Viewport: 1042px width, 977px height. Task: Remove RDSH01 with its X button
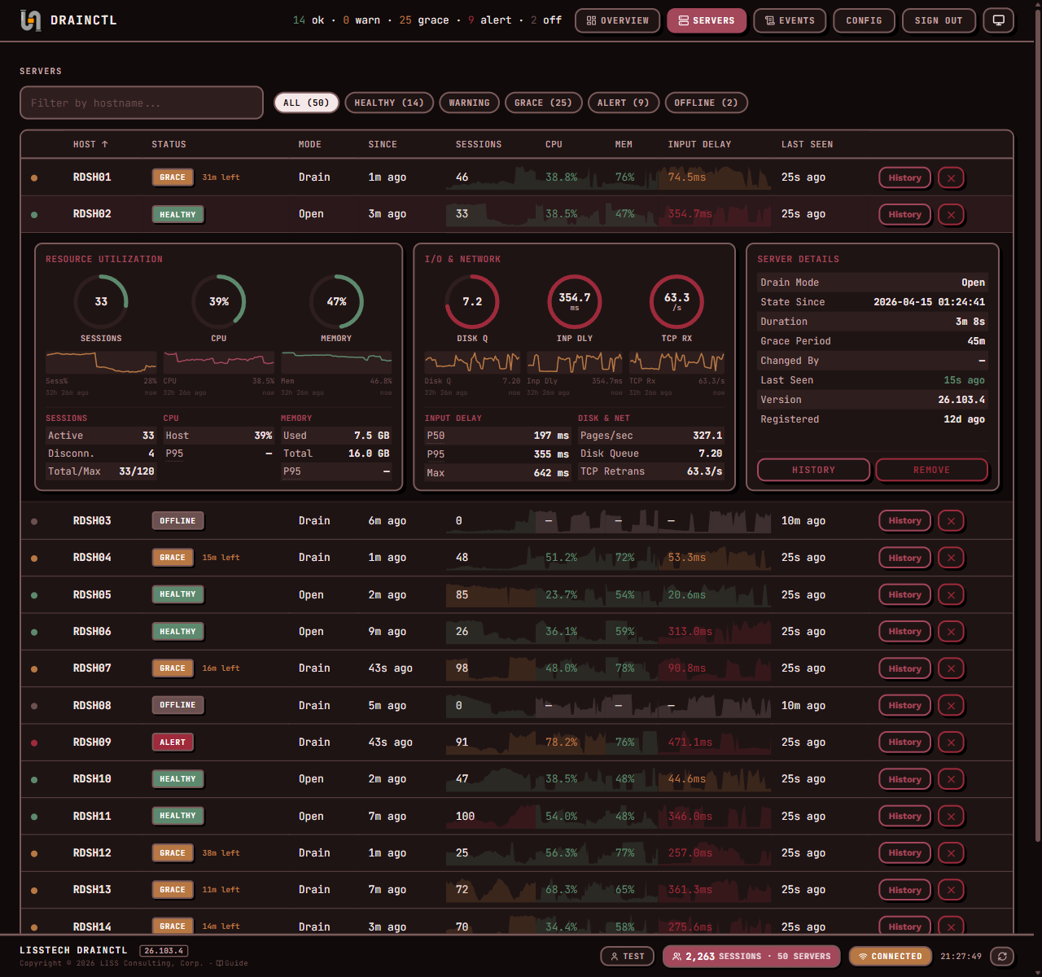click(951, 177)
